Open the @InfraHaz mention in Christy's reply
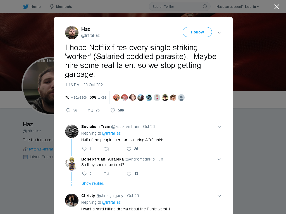 click(x=111, y=202)
